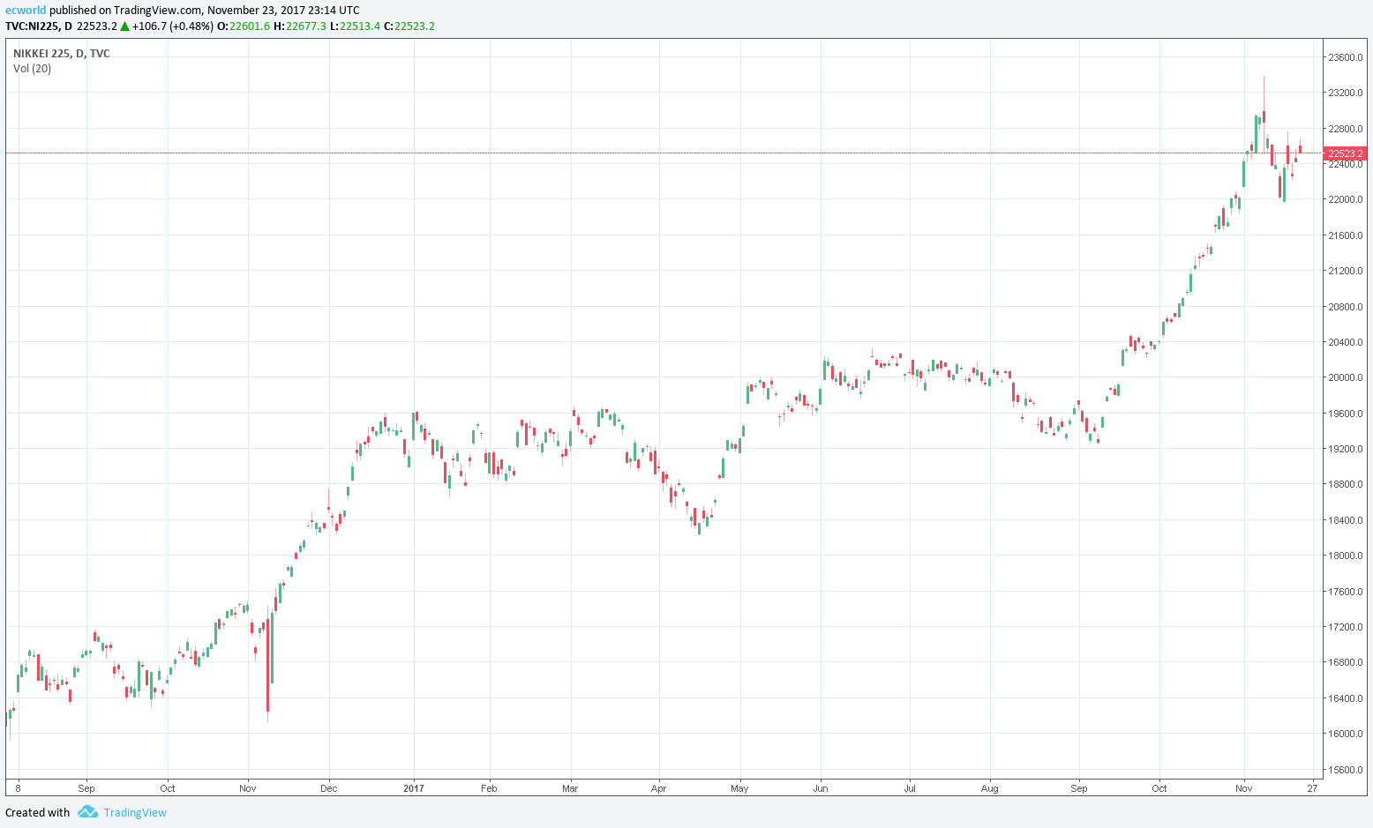This screenshot has width=1373, height=828.
Task: Click the 18000.0 price axis label
Action: pyautogui.click(x=1346, y=556)
